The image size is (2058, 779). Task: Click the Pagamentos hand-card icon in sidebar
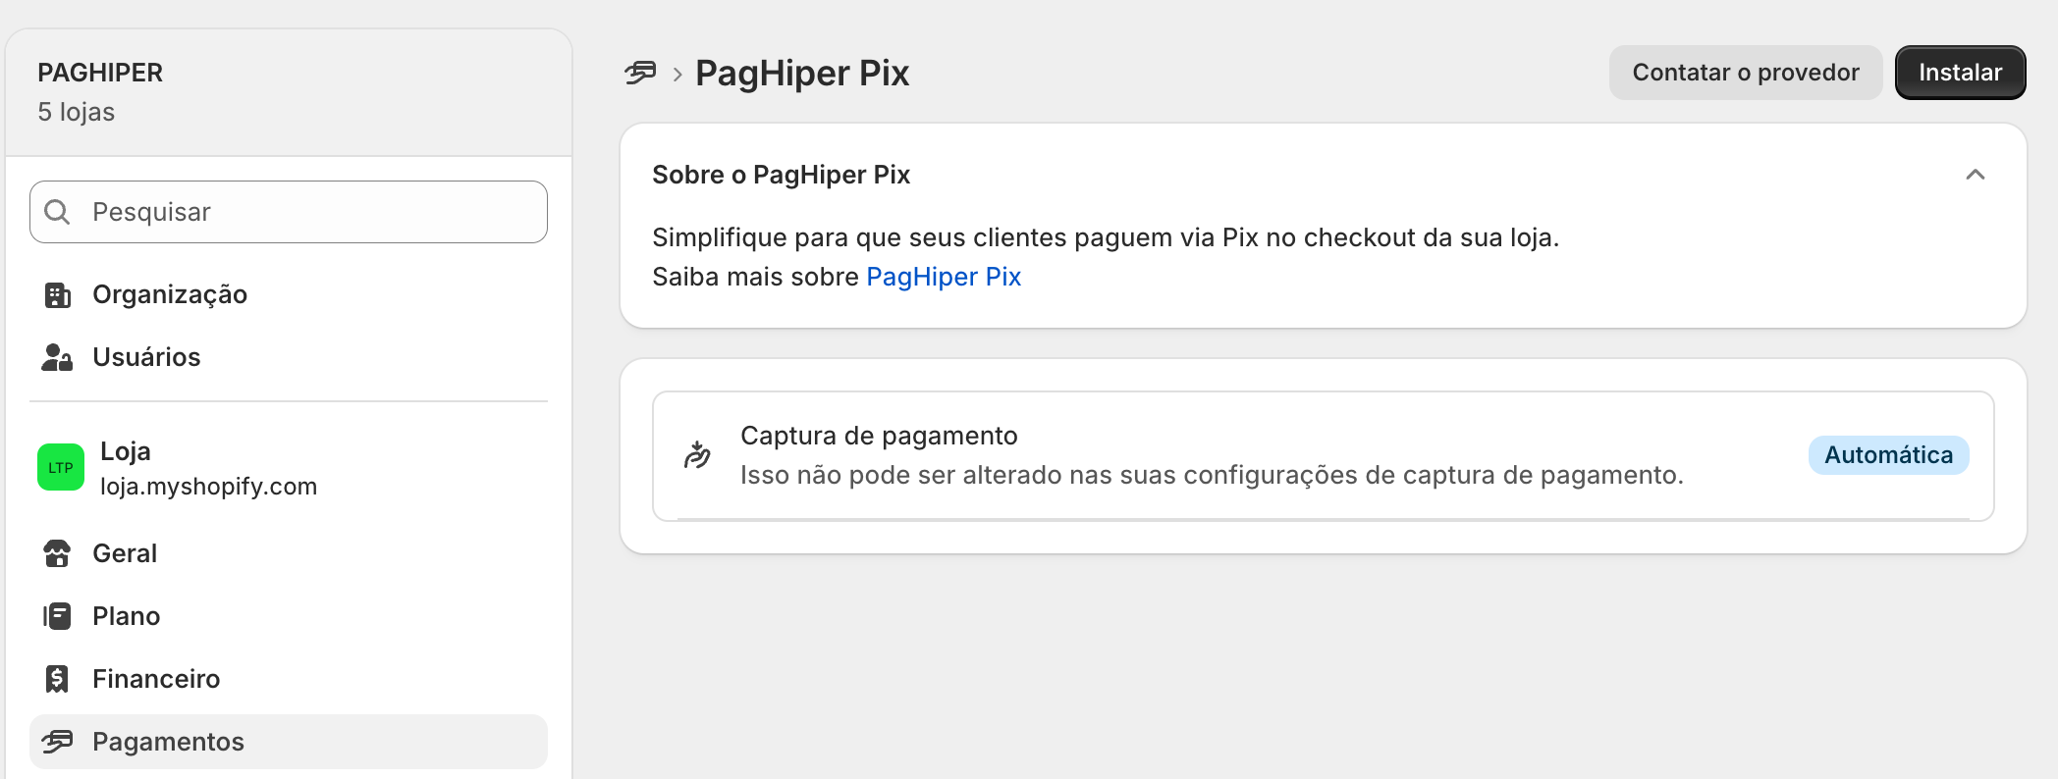[57, 742]
